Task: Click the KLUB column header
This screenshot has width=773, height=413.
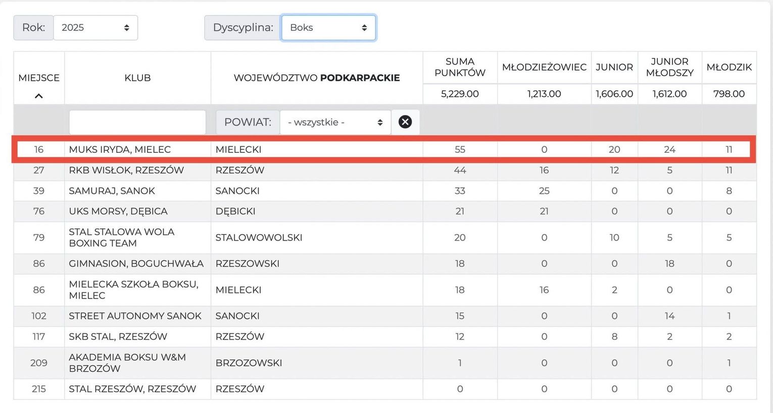Action: pos(137,78)
